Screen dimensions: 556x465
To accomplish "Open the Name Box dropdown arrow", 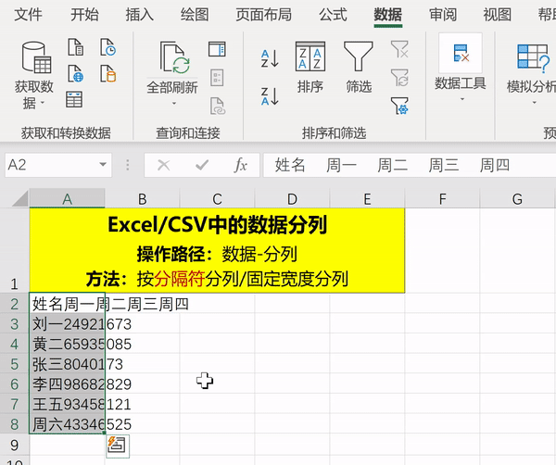I will click(103, 165).
